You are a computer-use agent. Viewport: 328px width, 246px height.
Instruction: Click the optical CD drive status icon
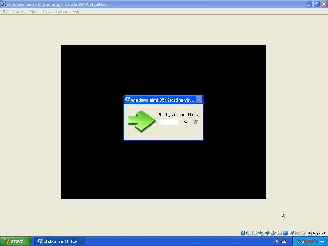(249, 233)
